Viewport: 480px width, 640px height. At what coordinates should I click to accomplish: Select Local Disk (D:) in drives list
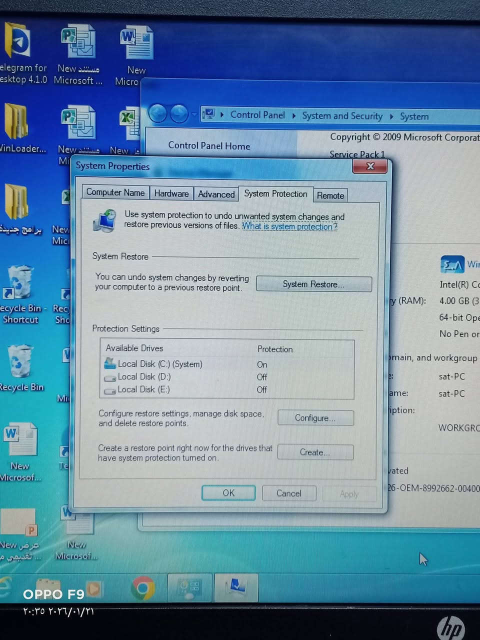tap(144, 377)
